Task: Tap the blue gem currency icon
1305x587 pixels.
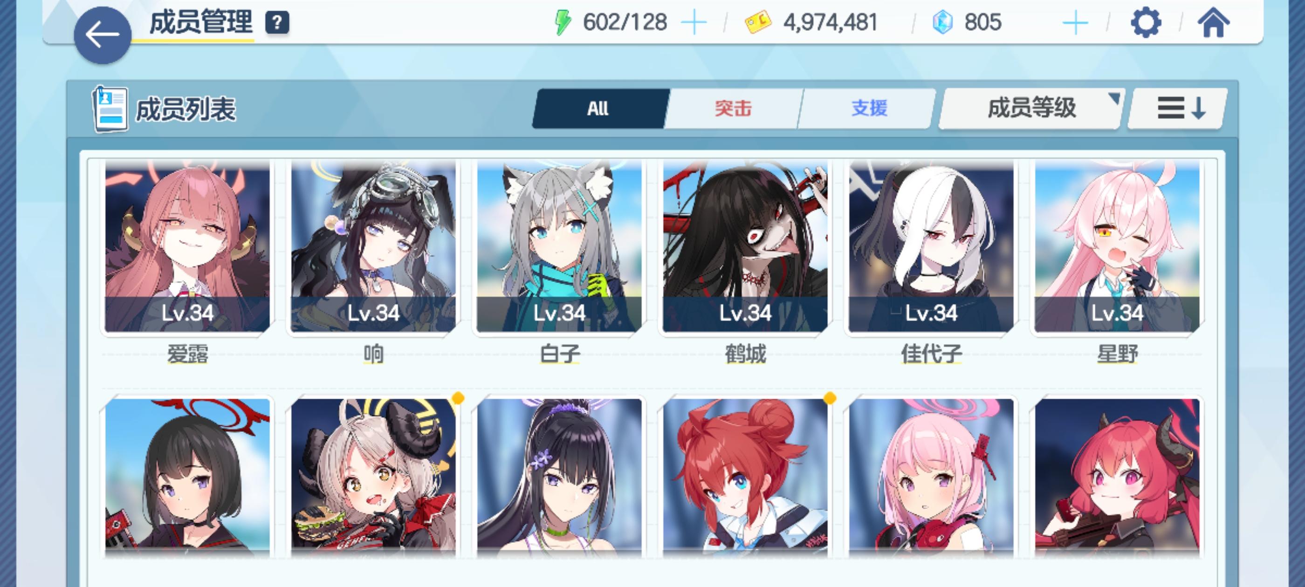Action: tap(942, 23)
